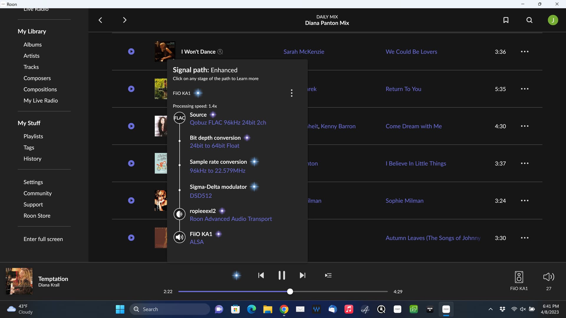Click the FLAC source icon in signal path
This screenshot has height=318, width=566.
click(179, 118)
